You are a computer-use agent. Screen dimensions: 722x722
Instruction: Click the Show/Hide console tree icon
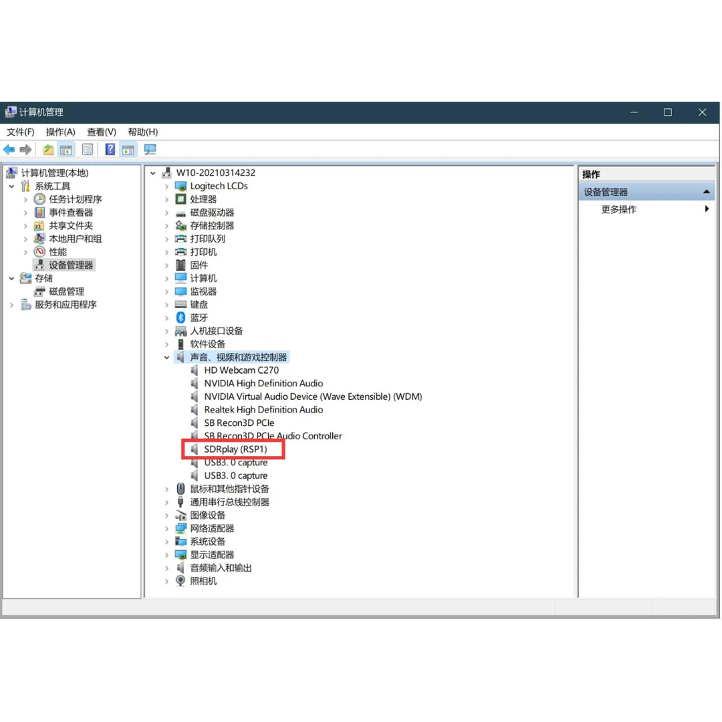coord(66,150)
